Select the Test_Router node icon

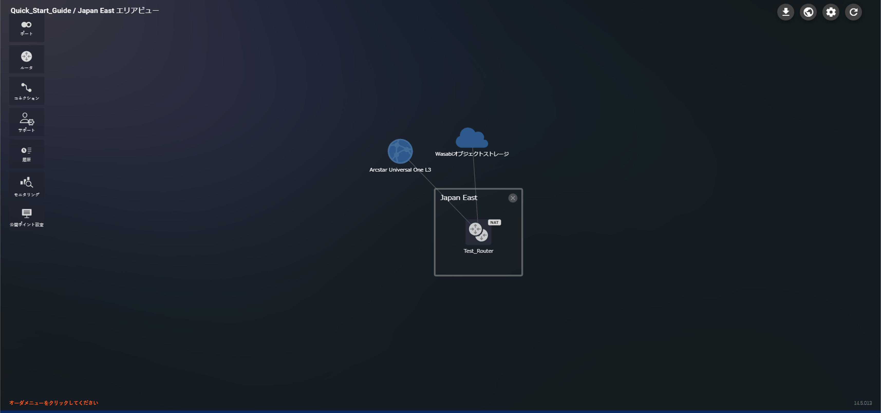click(x=478, y=232)
